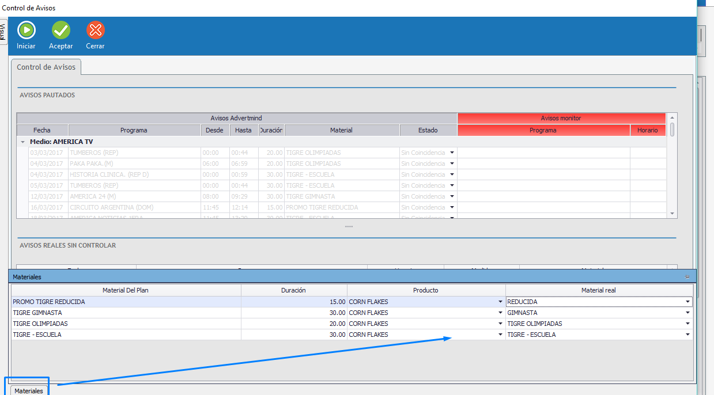Sort by Programa column under Avisos Advertmind
The width and height of the screenshot is (714, 395).
tap(134, 130)
